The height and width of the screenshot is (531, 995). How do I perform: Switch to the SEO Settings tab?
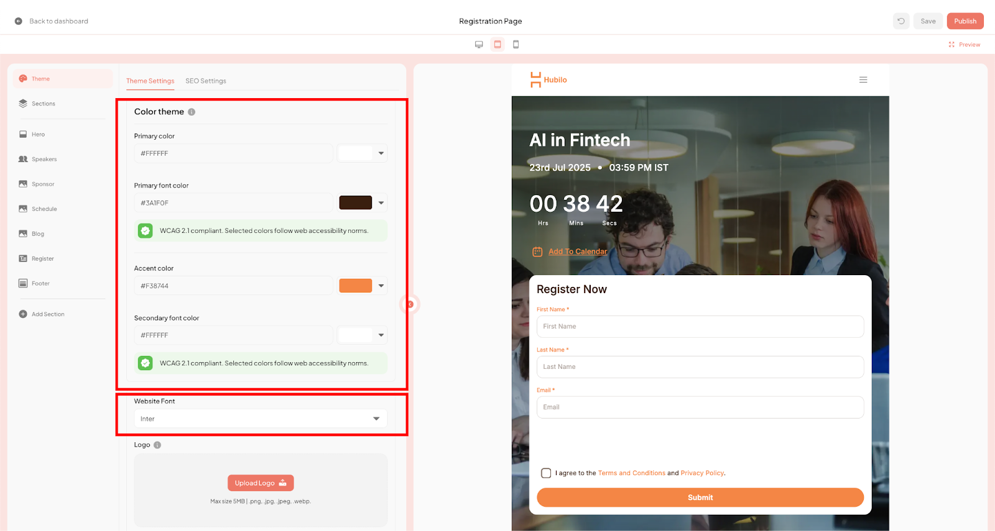(x=205, y=81)
